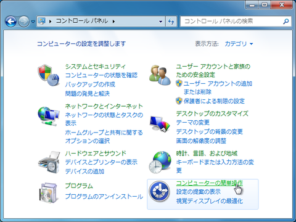The width and height of the screenshot is (296, 222).
Task: Open 保護者による制限の設定 link
Action: click(214, 101)
